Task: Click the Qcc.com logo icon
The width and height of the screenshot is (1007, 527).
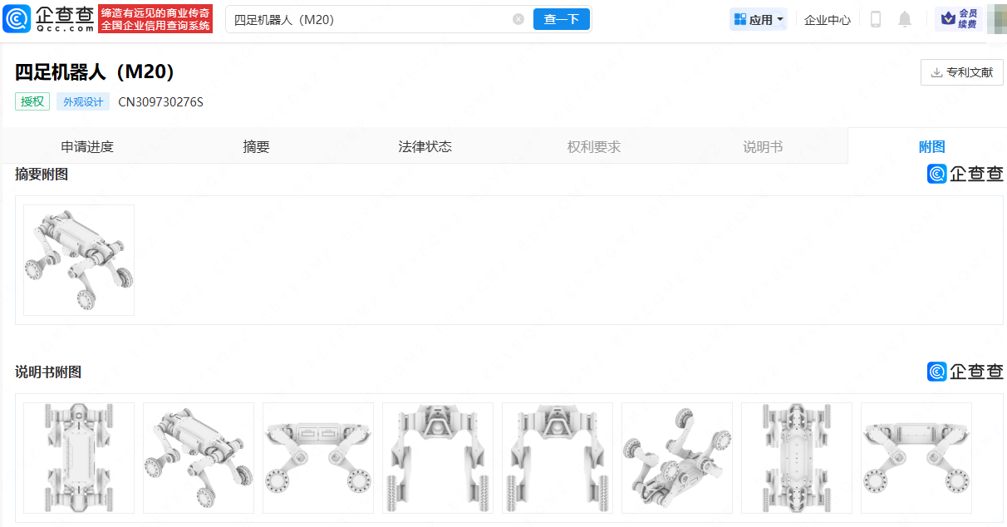Action: [18, 18]
